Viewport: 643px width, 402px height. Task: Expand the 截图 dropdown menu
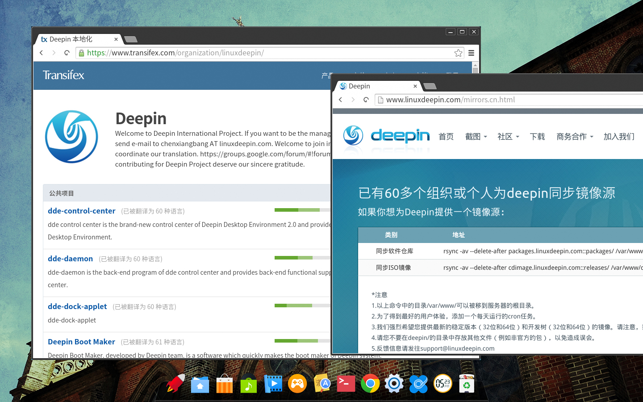point(476,136)
